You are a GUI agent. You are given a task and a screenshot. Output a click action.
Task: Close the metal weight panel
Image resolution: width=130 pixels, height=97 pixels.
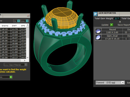point(28,15)
